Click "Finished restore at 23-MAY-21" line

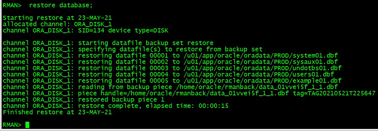coord(57,112)
